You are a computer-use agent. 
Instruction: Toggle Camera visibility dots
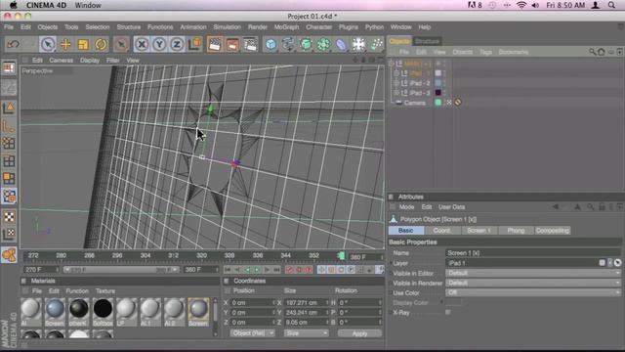pyautogui.click(x=445, y=103)
